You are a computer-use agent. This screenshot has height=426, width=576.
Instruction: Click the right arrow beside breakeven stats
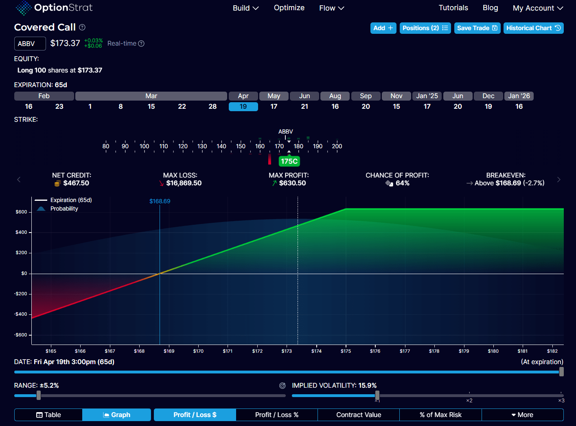pos(559,180)
